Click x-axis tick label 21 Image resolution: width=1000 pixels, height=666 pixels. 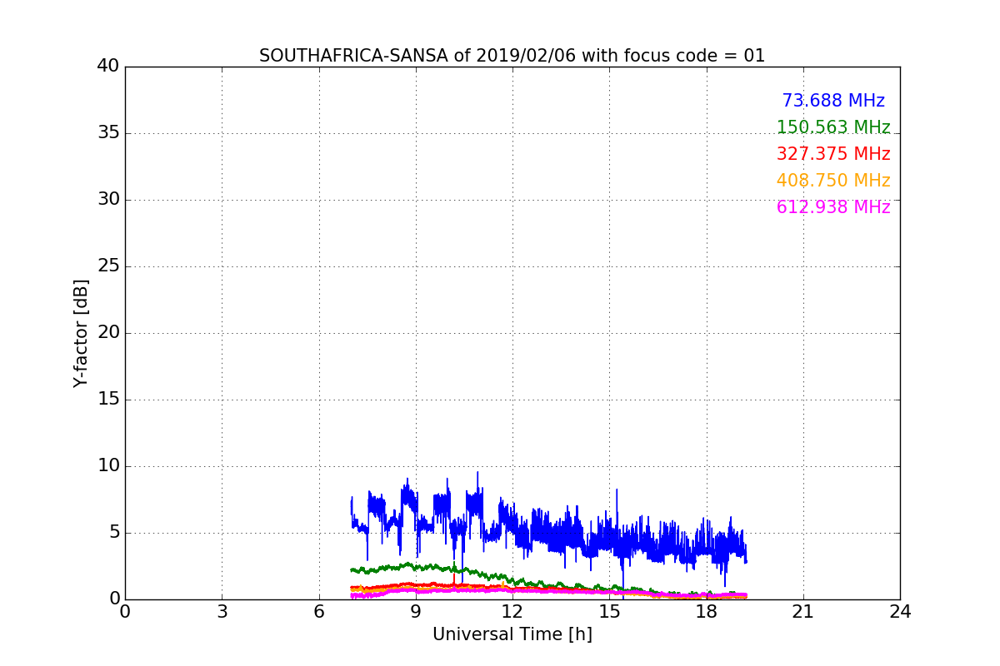tap(803, 612)
